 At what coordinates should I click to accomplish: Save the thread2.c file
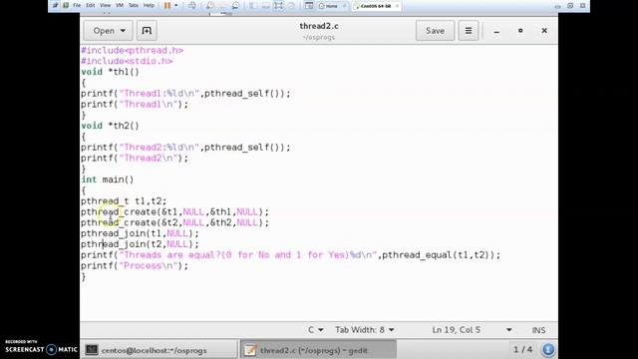[x=435, y=31]
